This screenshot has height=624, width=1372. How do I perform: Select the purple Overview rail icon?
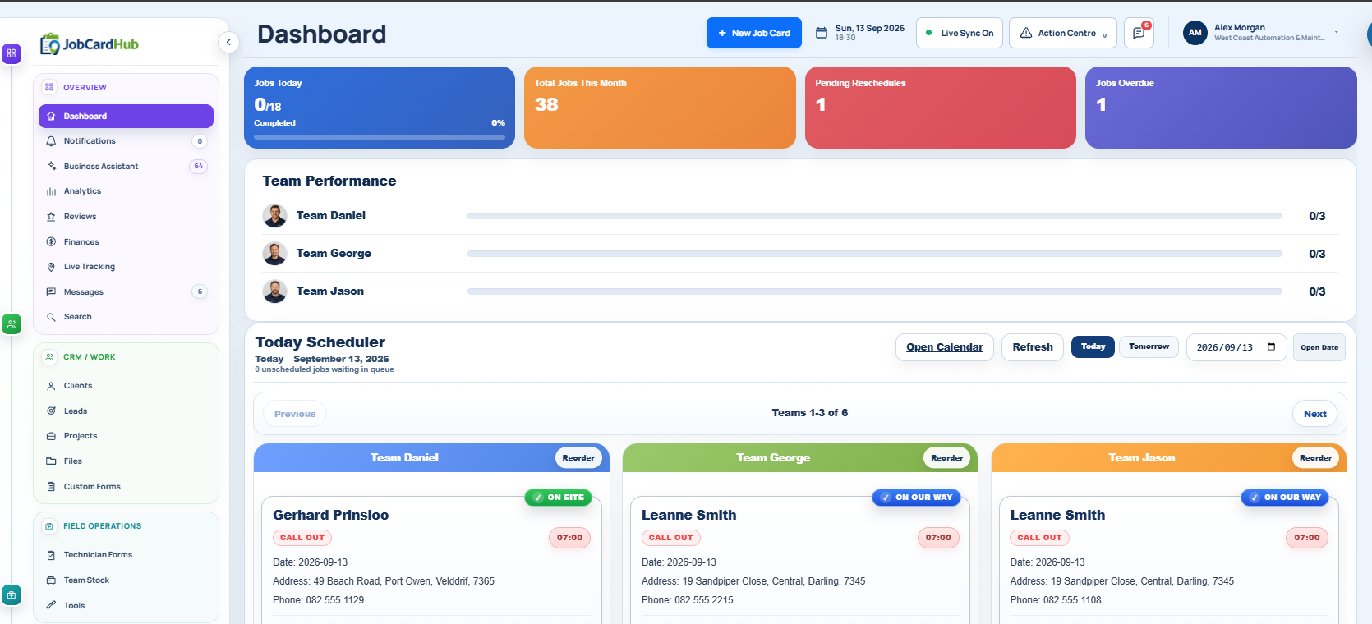click(12, 53)
